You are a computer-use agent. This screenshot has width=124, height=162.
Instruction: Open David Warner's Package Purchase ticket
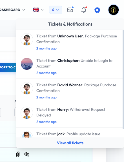tap(69, 91)
